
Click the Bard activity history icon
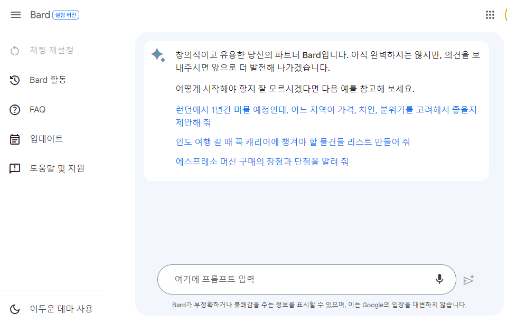point(15,80)
